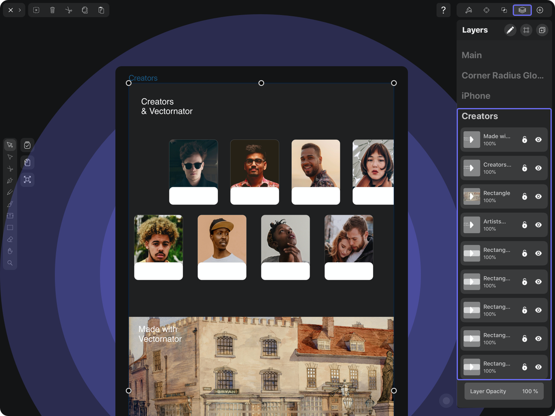Click the 'Creators' artboard label on canvas
This screenshot has height=416, width=555.
pyautogui.click(x=143, y=78)
